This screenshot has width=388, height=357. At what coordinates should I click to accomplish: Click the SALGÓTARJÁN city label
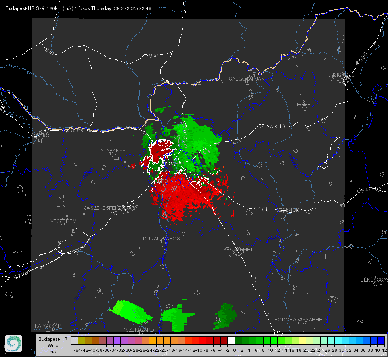[x=247, y=79]
